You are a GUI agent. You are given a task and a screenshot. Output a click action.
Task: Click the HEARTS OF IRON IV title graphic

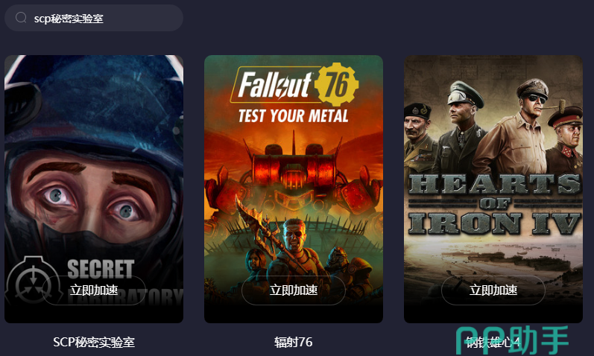pyautogui.click(x=494, y=205)
